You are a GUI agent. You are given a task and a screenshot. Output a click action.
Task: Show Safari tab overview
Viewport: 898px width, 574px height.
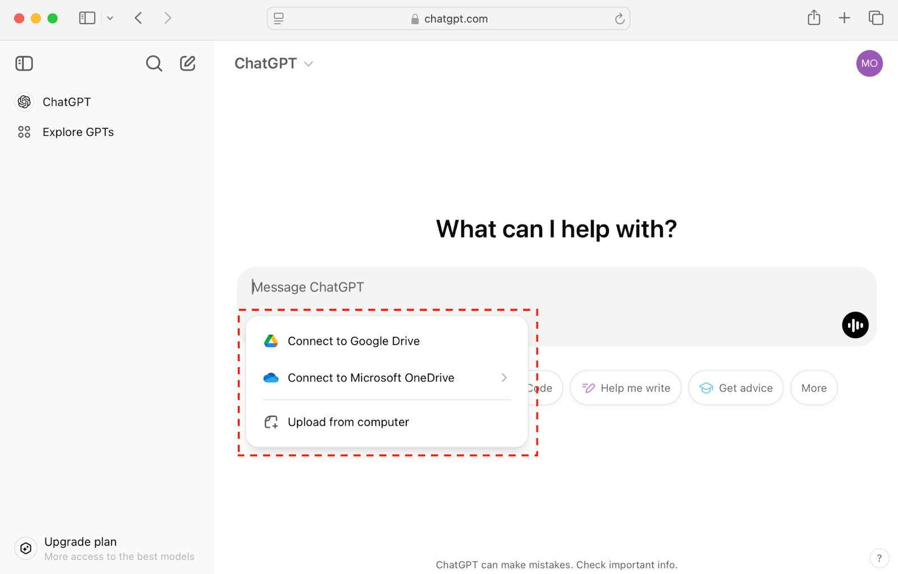pos(876,18)
